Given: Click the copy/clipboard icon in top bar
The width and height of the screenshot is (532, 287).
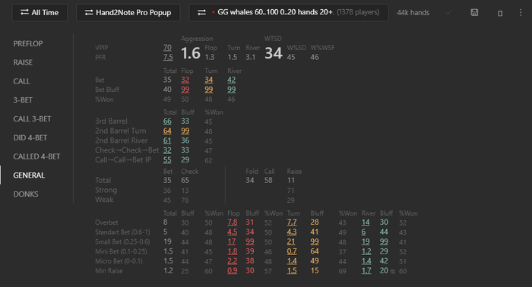Looking at the screenshot, I should pos(500,13).
